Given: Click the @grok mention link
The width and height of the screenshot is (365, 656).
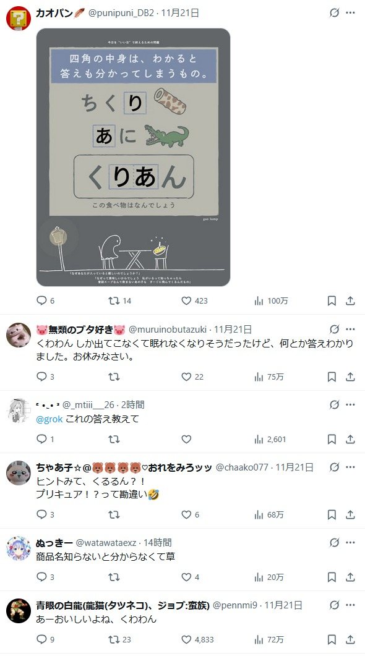Looking at the screenshot, I should click(x=49, y=419).
